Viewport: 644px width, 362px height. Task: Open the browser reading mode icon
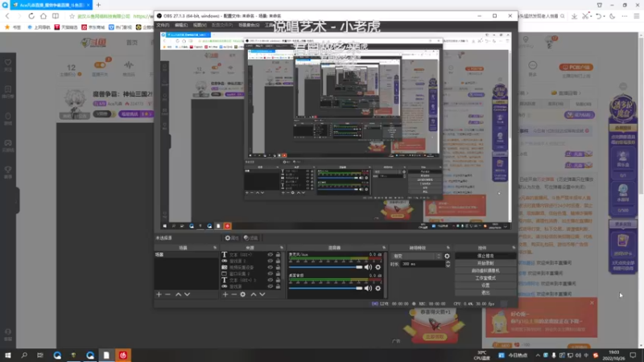point(56,16)
